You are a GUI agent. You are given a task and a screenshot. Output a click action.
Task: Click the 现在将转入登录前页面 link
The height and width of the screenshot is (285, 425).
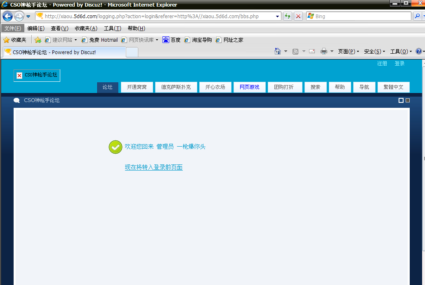tap(153, 167)
